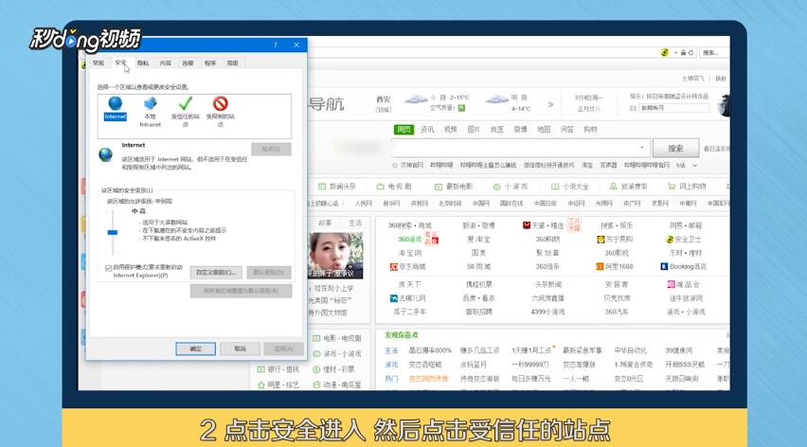This screenshot has width=807, height=447.
Task: Click the 小游戏 icon in browser nav row
Action: click(496, 187)
